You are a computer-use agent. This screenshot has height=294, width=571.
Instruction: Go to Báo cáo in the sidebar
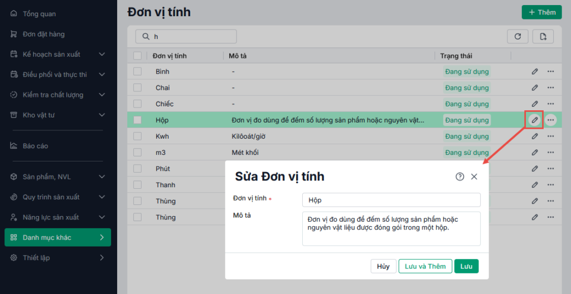[35, 146]
